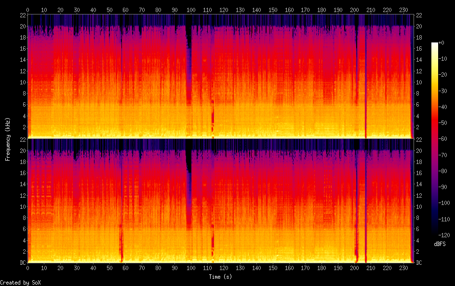
Task: Click the 'DC' label at bottom-right of the lower channel
Action: coord(419,263)
